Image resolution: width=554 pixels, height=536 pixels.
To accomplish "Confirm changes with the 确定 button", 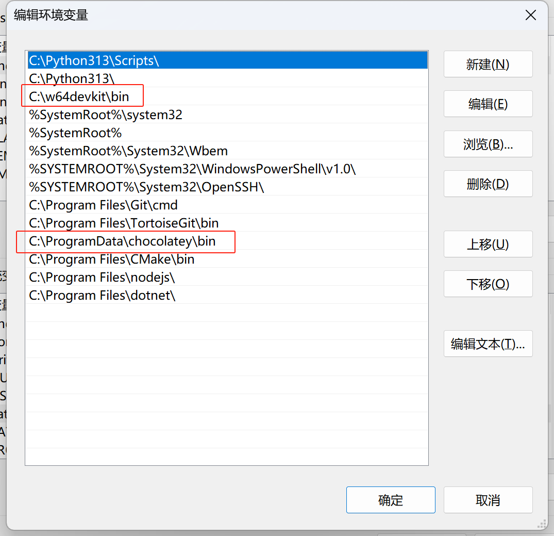I will point(391,499).
